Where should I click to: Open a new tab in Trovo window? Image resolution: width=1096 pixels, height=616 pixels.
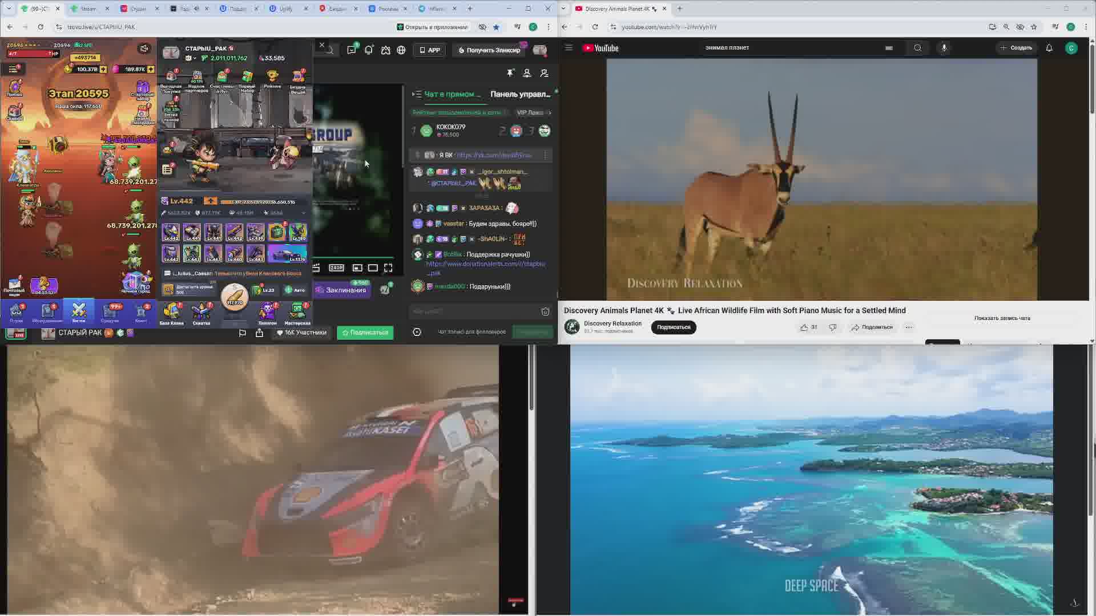point(470,9)
